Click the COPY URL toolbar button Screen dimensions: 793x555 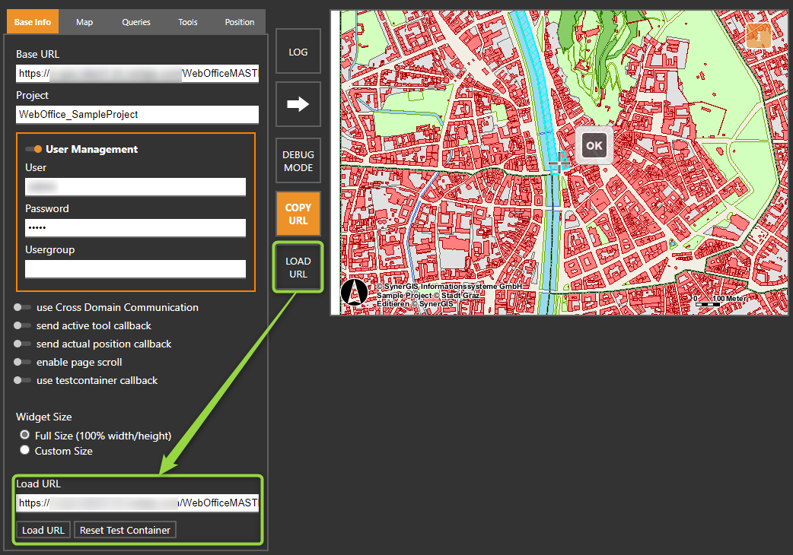[x=298, y=214]
